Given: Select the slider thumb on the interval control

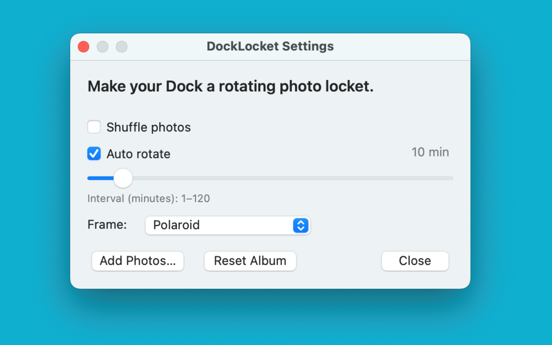Looking at the screenshot, I should coord(123,178).
